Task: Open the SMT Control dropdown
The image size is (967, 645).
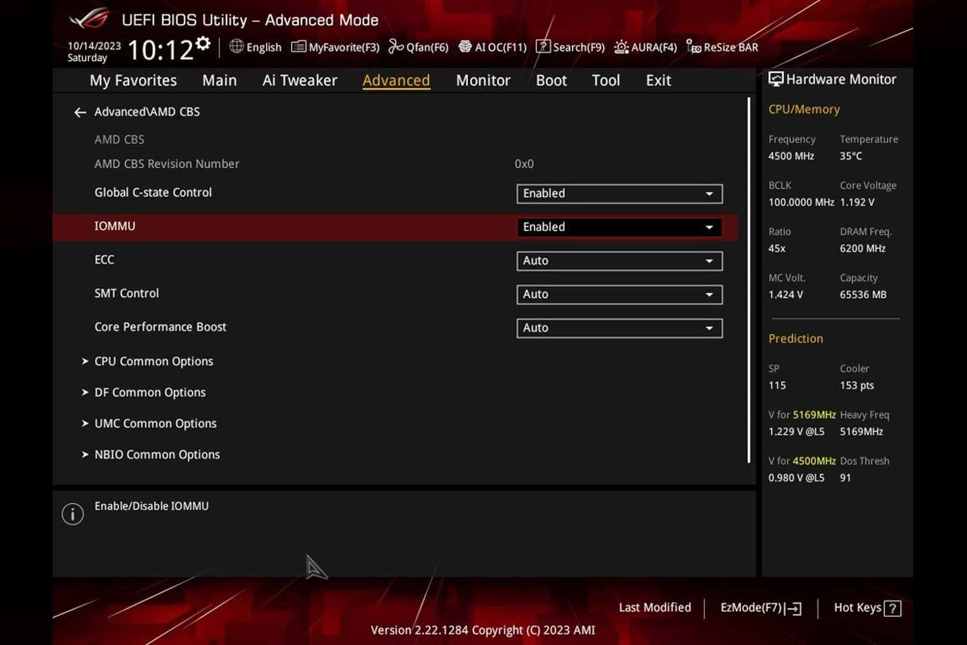Action: (x=619, y=294)
